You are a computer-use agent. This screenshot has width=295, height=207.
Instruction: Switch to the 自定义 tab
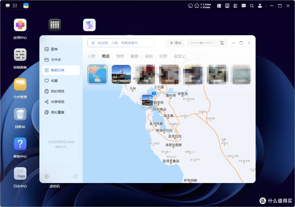[x=179, y=56]
